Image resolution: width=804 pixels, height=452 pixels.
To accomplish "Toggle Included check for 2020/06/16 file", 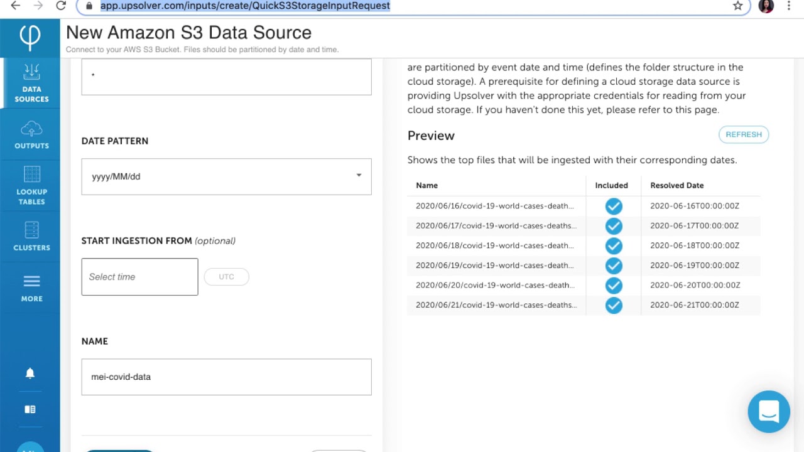I will (x=614, y=206).
